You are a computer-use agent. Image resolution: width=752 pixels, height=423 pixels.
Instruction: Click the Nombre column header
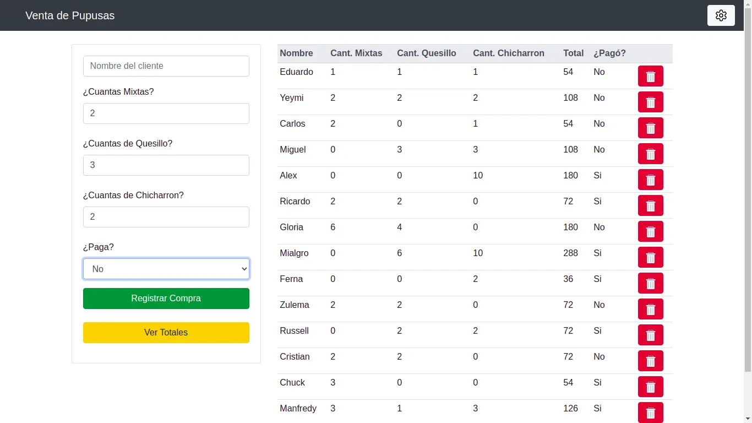click(296, 53)
